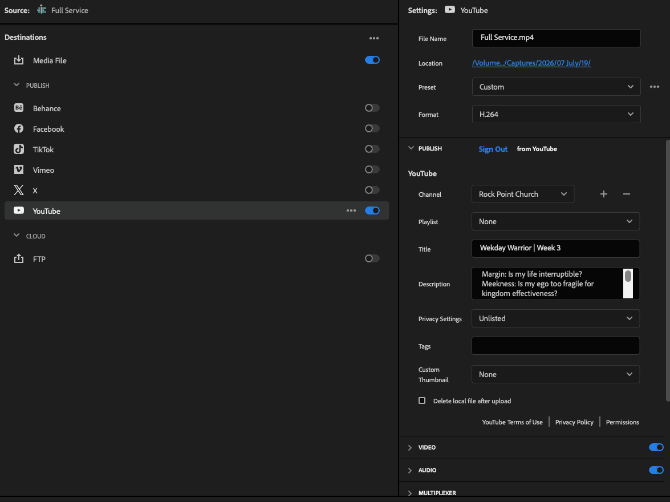Click the Media File download icon
The width and height of the screenshot is (670, 502).
(x=19, y=60)
